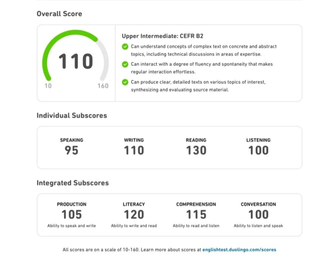Click the gauge maximum label 160
Screen dimensions: 312x263
pyautogui.click(x=103, y=86)
